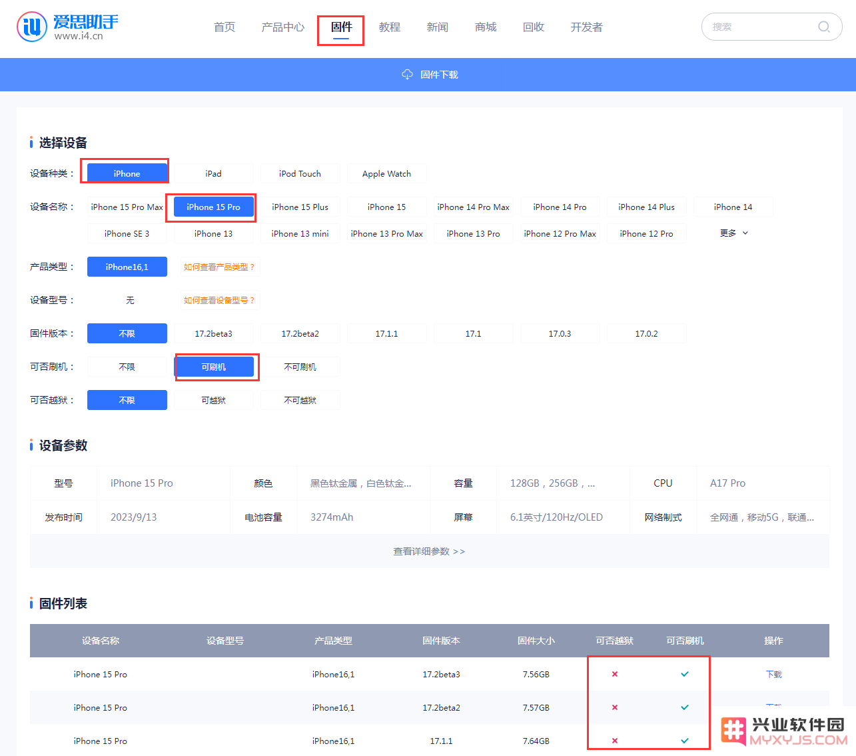Click the A17 Pro CPU value
Image resolution: width=856 pixels, height=756 pixels.
(727, 483)
